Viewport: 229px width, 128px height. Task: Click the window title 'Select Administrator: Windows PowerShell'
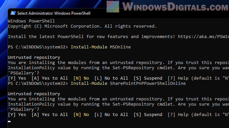(54, 13)
